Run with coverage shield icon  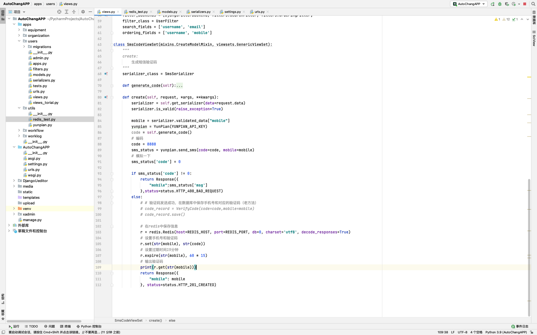click(x=507, y=4)
